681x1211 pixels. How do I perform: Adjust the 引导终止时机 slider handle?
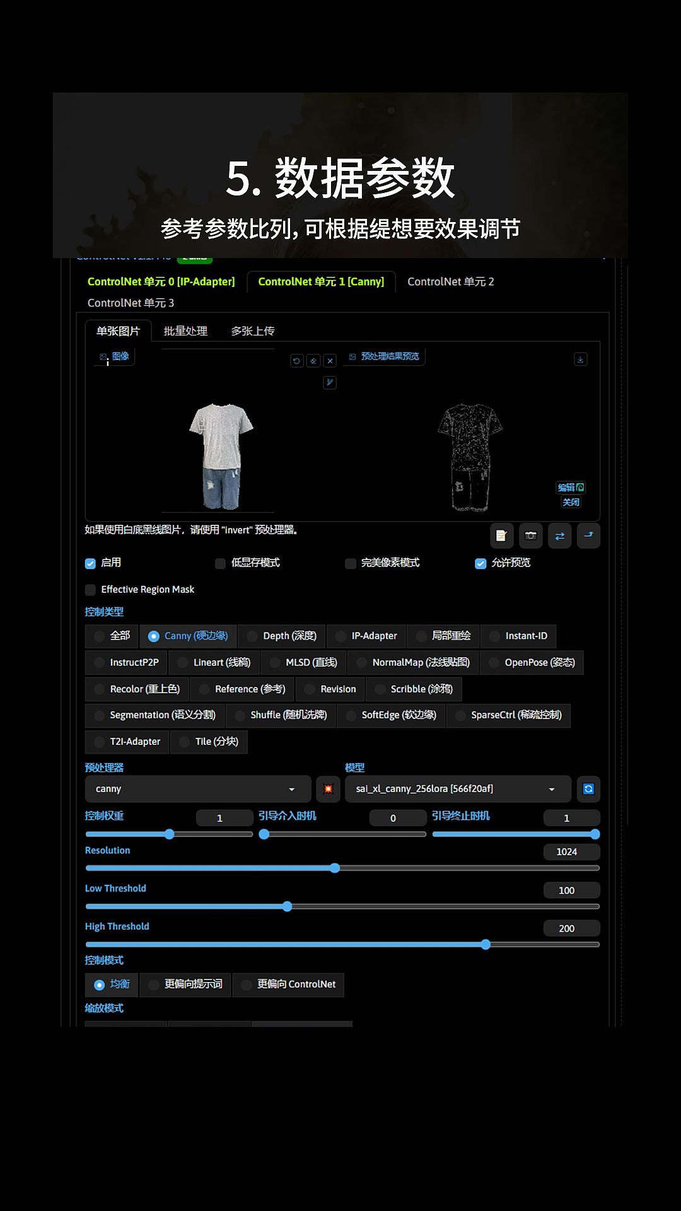click(595, 834)
